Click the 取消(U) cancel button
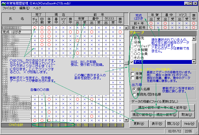This screenshot has height=135, width=199. (x=187, y=114)
